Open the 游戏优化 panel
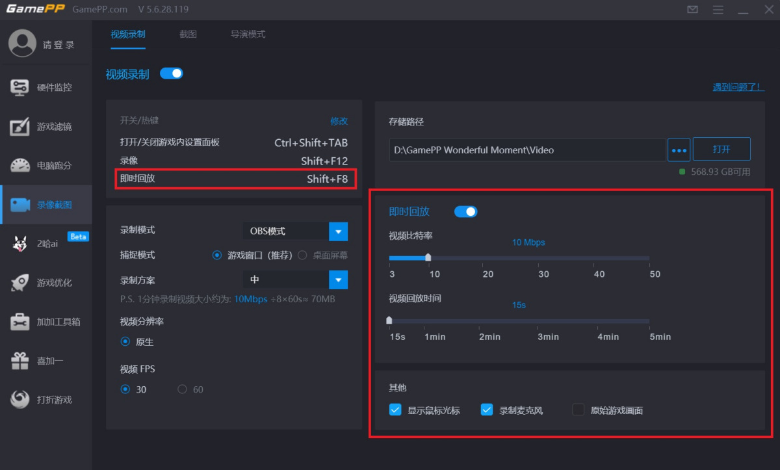This screenshot has width=780, height=470. click(45, 283)
